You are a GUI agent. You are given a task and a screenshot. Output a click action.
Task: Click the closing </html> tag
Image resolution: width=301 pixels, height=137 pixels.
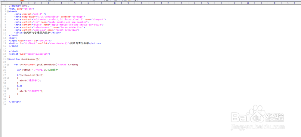[14, 51]
